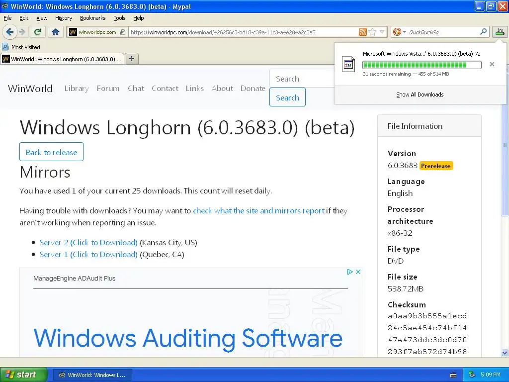Image resolution: width=509 pixels, height=382 pixels.
Task: Click the Back to release button
Action: [51, 152]
